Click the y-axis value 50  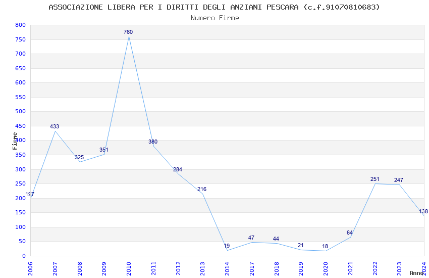tap(22, 241)
